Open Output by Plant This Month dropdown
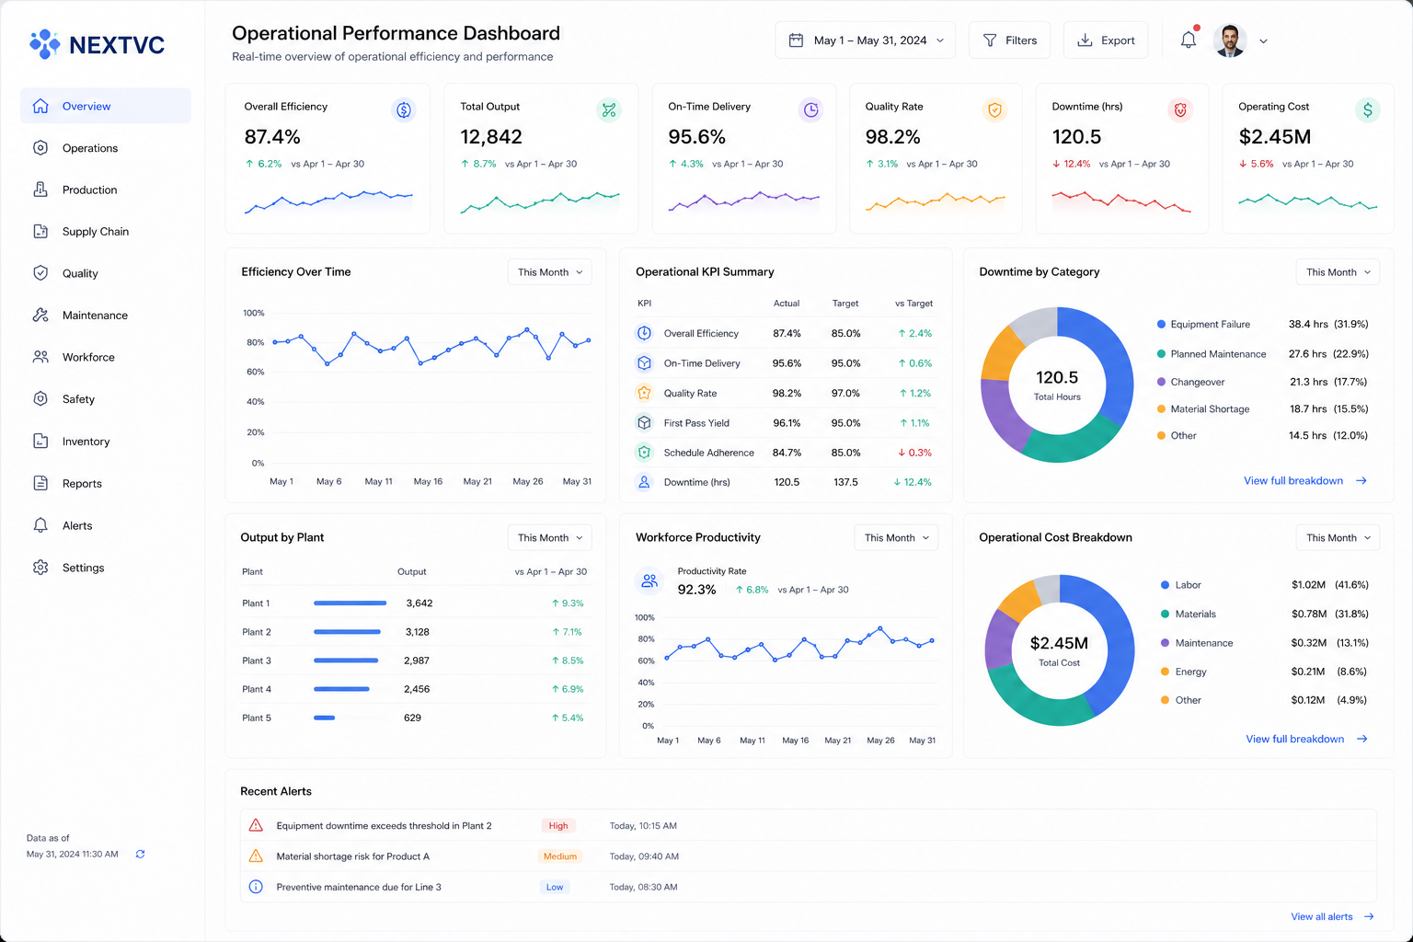The height and width of the screenshot is (942, 1413). coord(549,538)
